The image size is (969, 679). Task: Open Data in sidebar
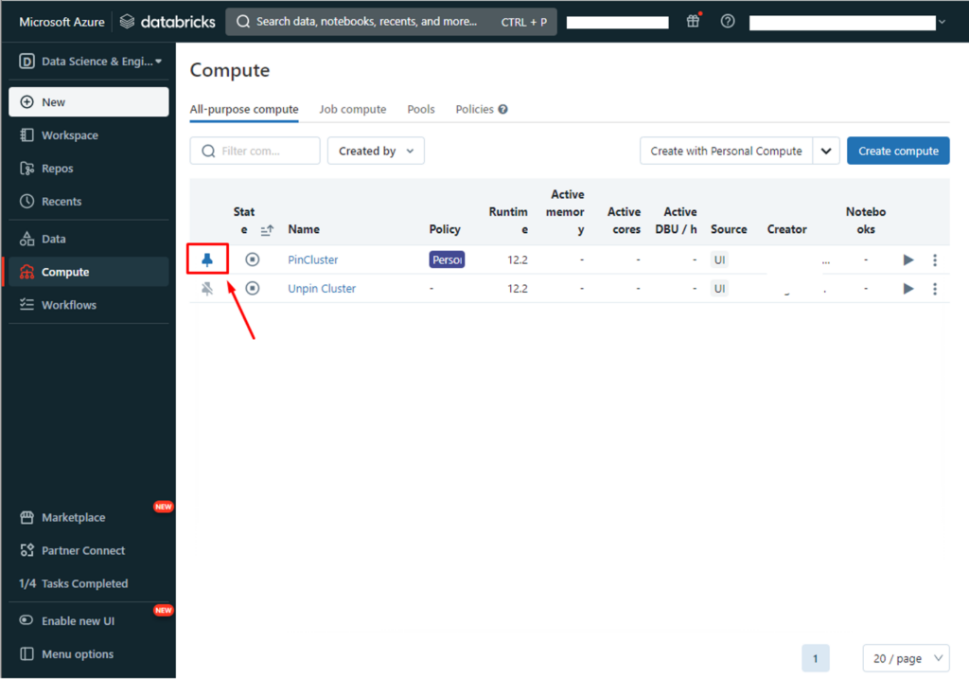[x=88, y=239]
